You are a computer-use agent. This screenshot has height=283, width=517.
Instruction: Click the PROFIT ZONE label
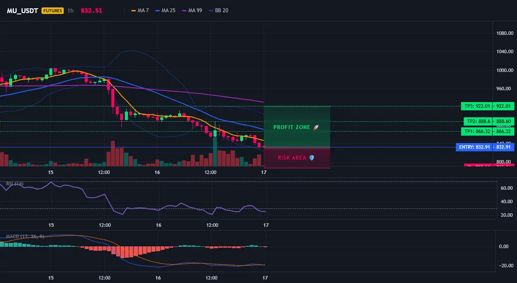[x=296, y=127]
